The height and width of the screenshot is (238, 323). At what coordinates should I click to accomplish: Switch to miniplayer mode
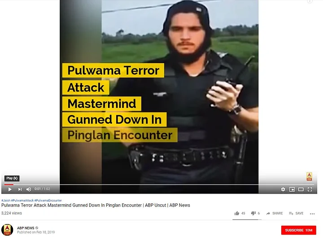[x=292, y=189]
